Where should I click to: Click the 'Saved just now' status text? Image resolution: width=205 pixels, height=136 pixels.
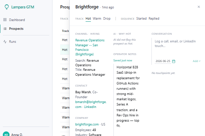pos(123,60)
